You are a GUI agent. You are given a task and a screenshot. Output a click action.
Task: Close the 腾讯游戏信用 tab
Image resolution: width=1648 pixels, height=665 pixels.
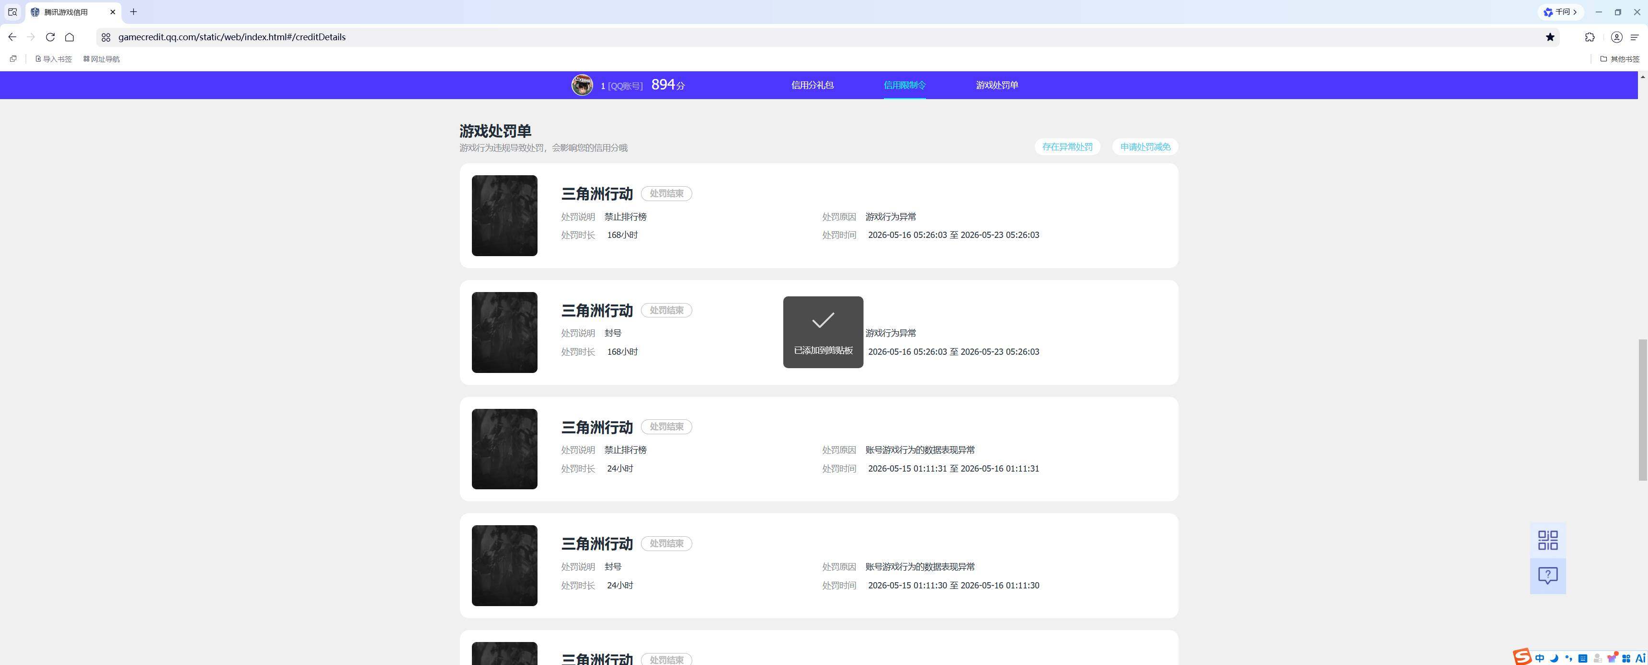[113, 12]
